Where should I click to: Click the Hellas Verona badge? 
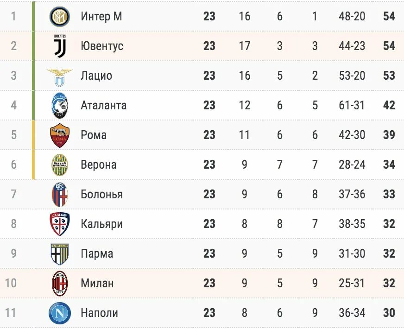[59, 164]
